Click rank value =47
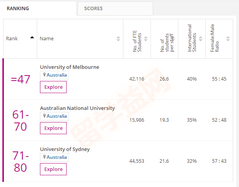 (20, 79)
